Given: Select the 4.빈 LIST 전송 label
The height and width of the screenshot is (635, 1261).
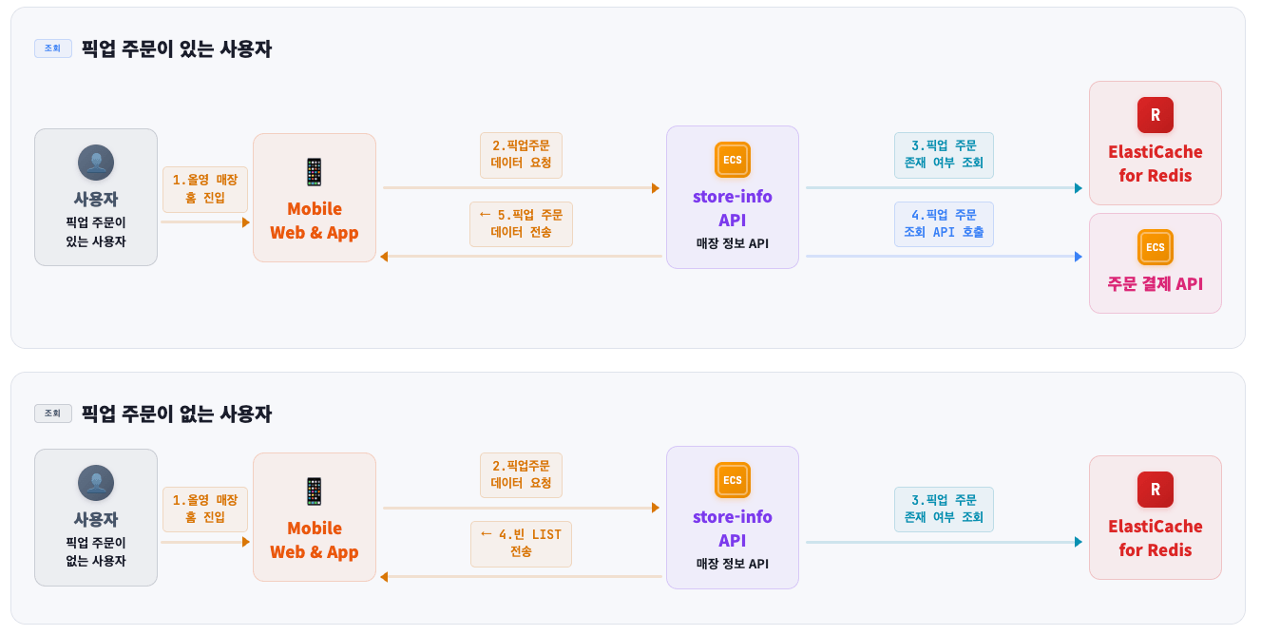Looking at the screenshot, I should pos(521,544).
